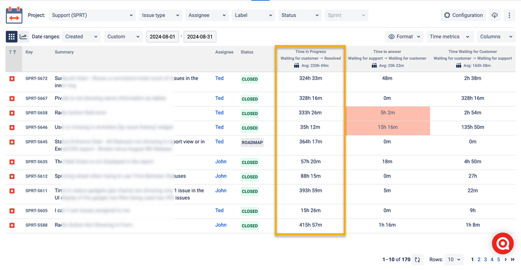This screenshot has height=270, width=521.
Task: Click the bug icon for SPRT-5588
Action: click(x=12, y=225)
